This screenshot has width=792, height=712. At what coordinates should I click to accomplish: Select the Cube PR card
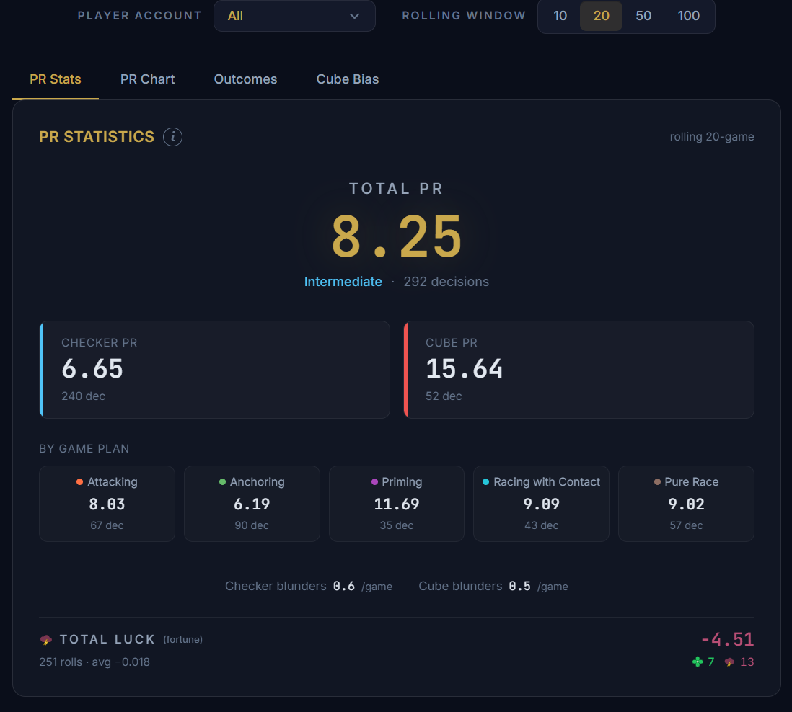coord(578,370)
